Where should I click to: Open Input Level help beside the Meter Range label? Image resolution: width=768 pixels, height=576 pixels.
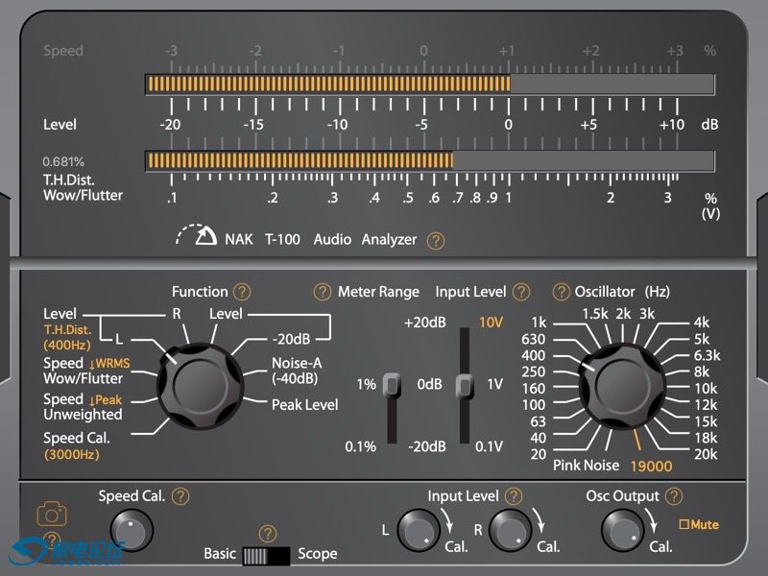pyautogui.click(x=520, y=292)
